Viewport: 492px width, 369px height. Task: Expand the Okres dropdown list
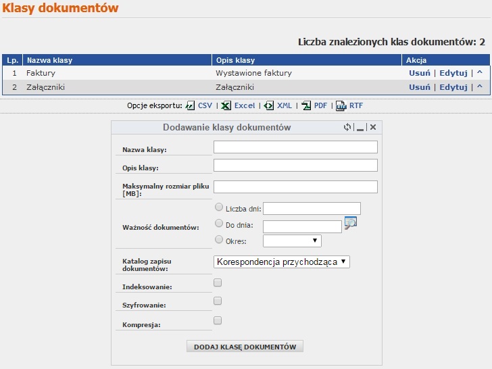292,241
